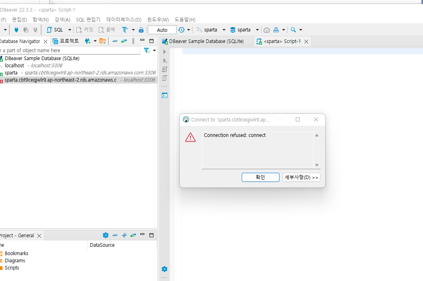The image size is (423, 281).
Task: Click the output console terminal icon
Action: [x=165, y=96]
